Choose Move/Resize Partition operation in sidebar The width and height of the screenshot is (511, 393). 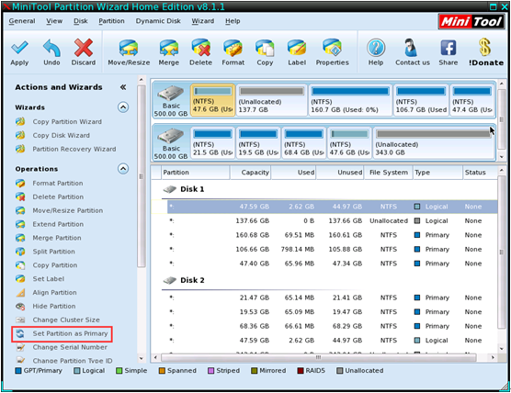tap(67, 210)
